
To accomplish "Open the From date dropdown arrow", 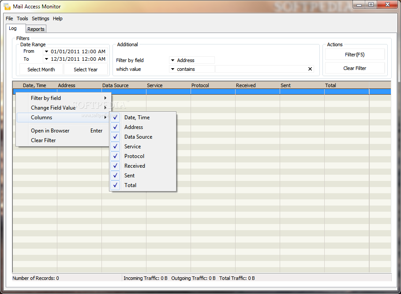I will [46, 51].
